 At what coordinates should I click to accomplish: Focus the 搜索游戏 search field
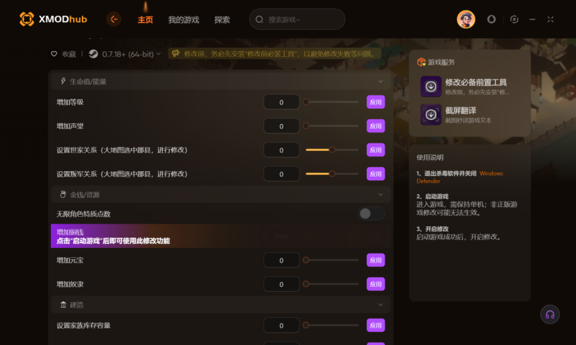297,19
